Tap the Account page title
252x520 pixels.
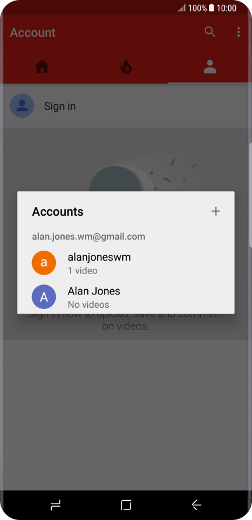[33, 33]
